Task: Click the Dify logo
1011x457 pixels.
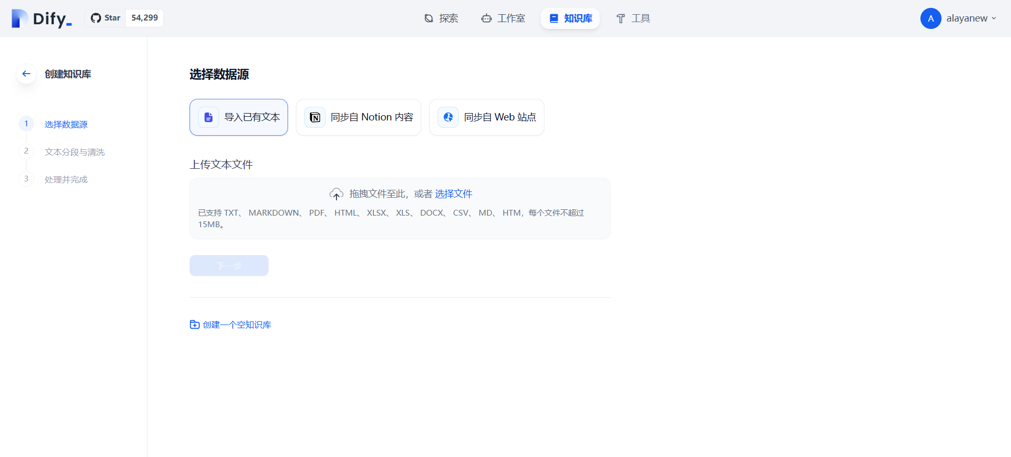Action: click(41, 18)
